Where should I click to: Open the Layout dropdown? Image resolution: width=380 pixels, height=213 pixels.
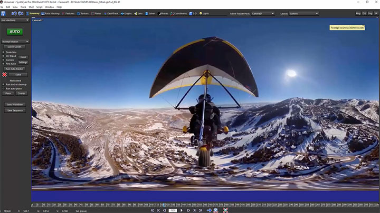[303, 14]
